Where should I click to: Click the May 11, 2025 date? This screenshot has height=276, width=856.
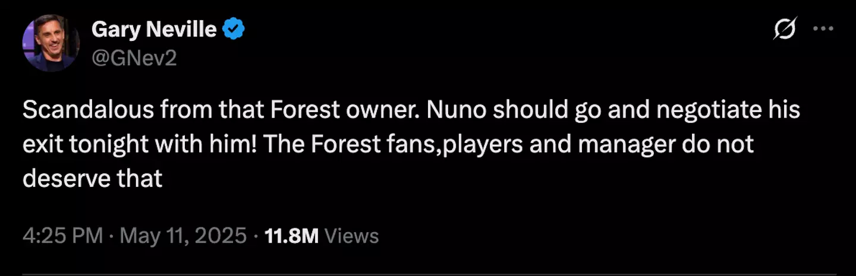pyautogui.click(x=183, y=236)
